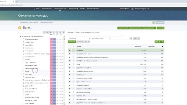The width and height of the screenshot is (187, 105).
Task: Go to Тарифы page
Action: pos(82,9)
